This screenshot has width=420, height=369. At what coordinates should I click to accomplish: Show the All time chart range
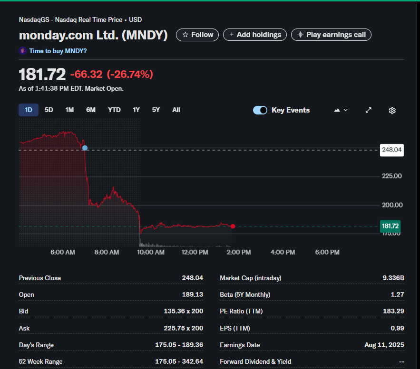(x=176, y=110)
